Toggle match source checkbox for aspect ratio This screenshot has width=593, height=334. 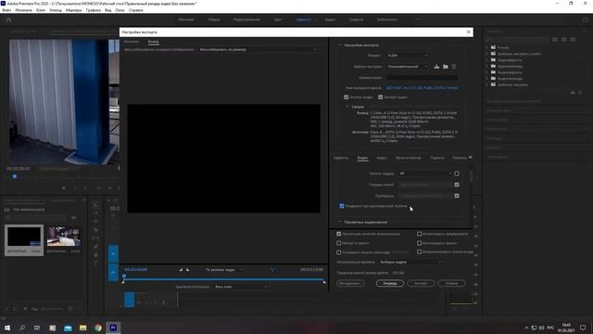(457, 196)
